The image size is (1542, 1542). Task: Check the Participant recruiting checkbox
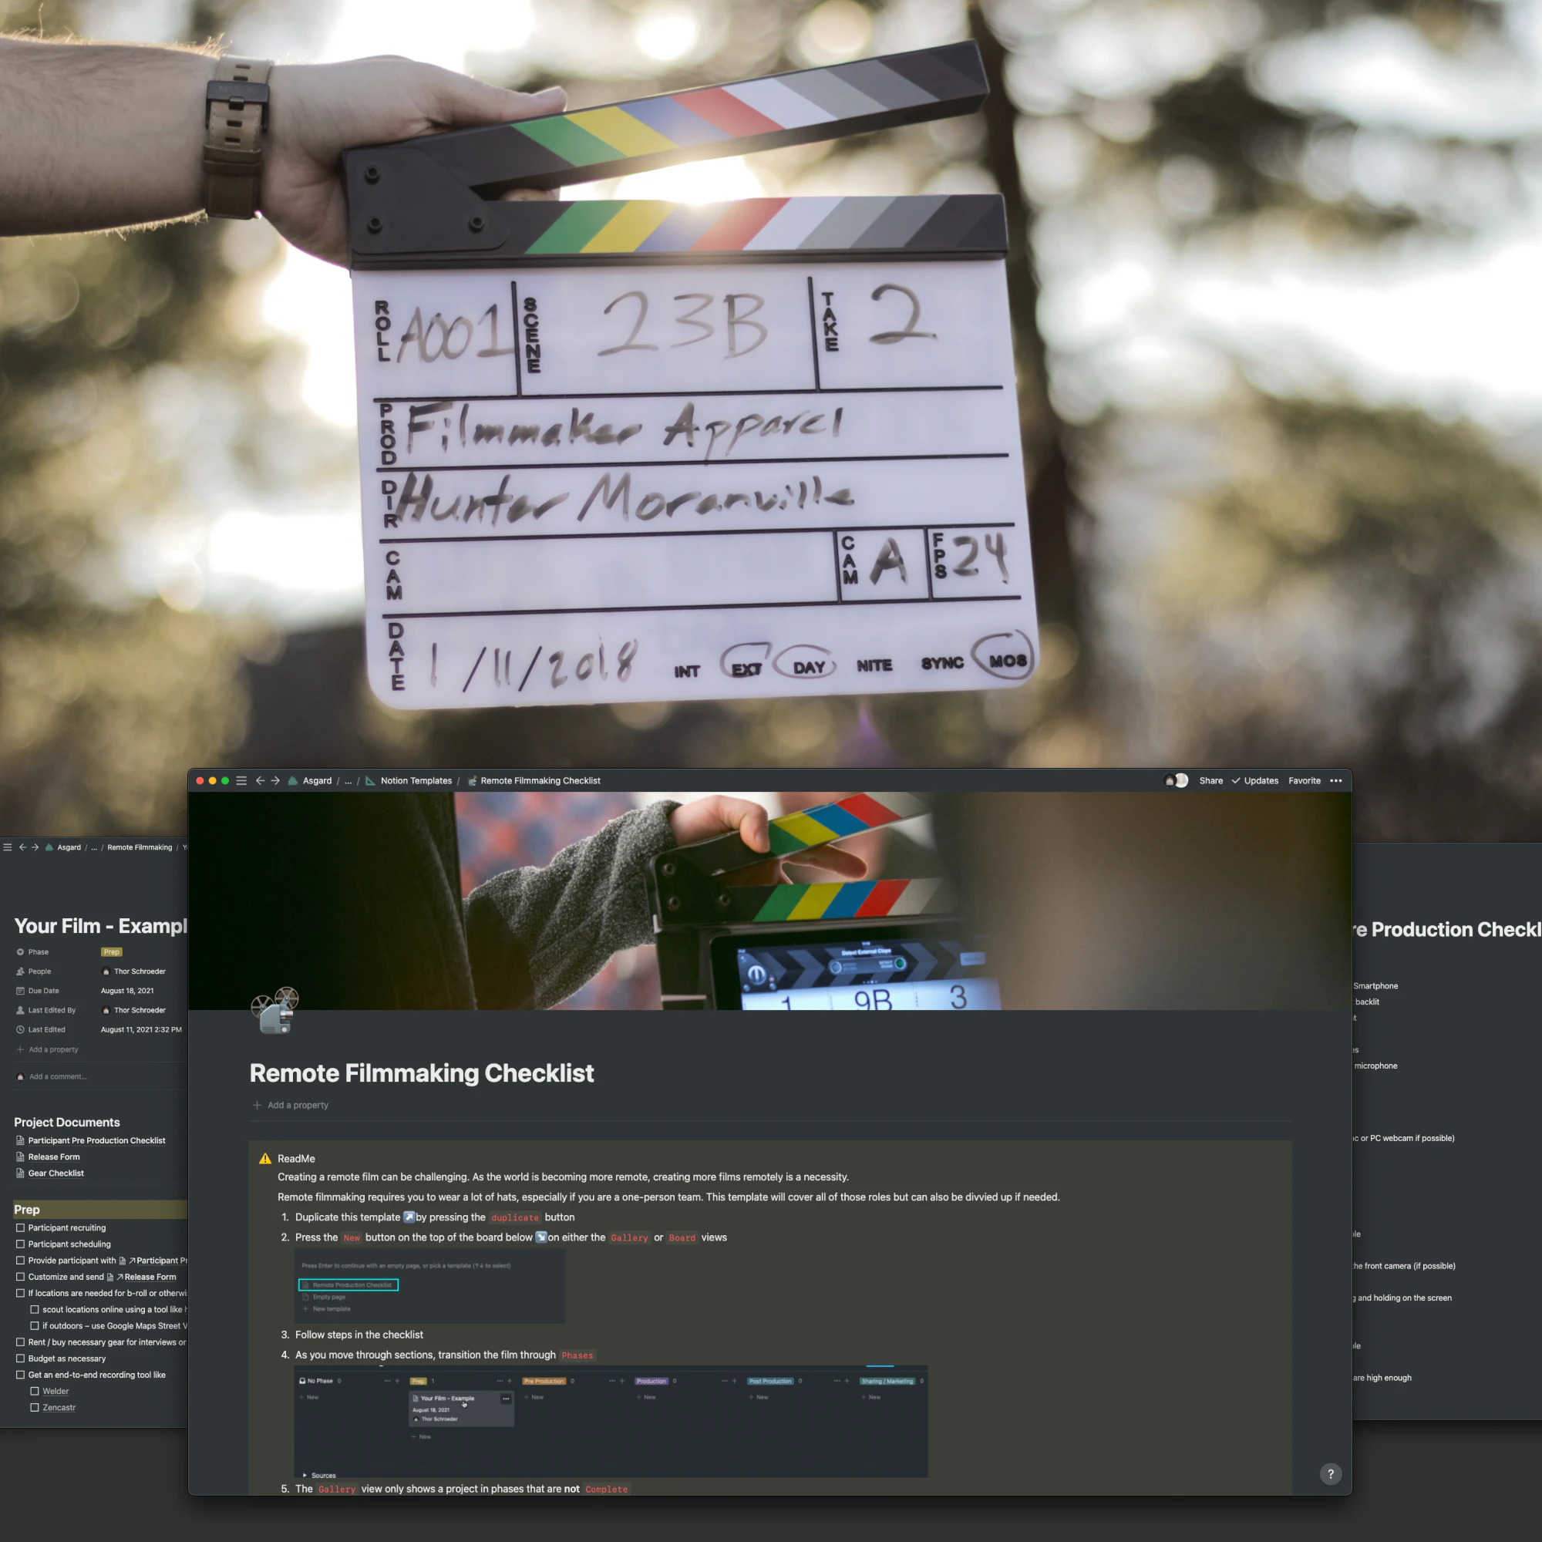(21, 1227)
